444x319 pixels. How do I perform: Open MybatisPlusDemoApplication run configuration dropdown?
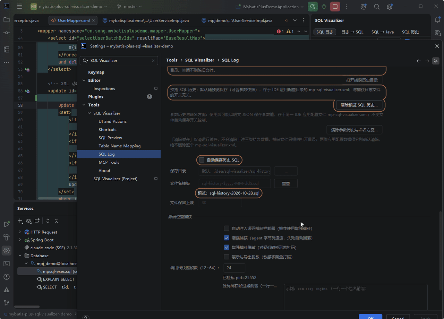(269, 7)
